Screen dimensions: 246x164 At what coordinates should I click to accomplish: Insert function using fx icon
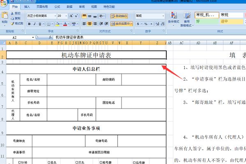50,37
